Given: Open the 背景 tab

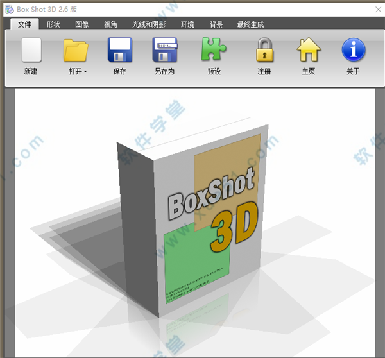Looking at the screenshot, I should click(x=216, y=24).
